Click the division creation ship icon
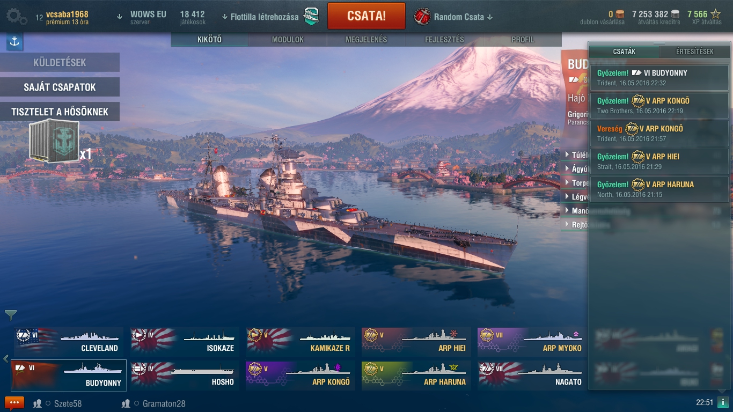 coord(311,17)
